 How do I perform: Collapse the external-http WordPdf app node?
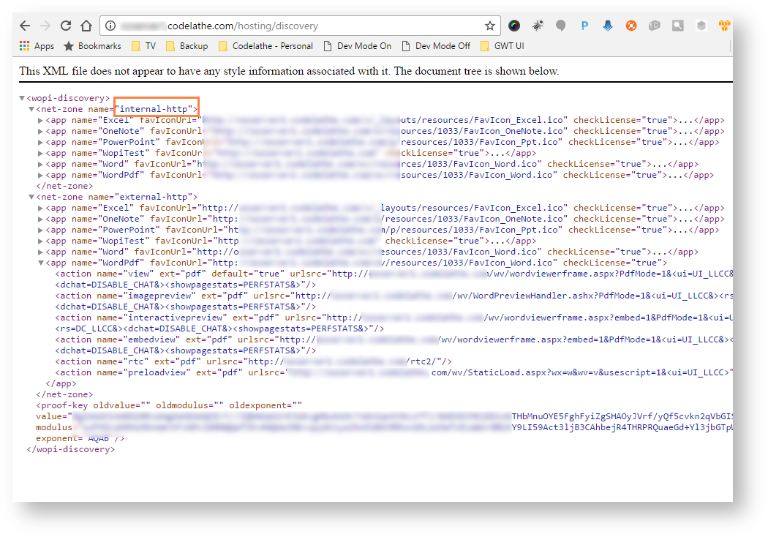(x=41, y=263)
